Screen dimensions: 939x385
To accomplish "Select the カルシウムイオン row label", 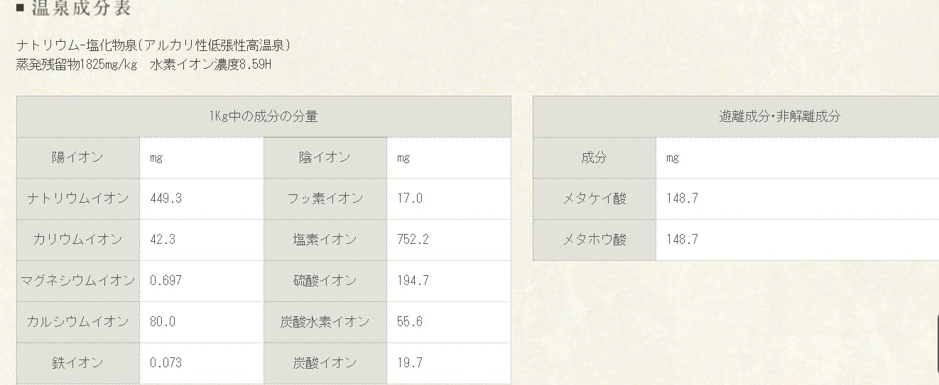I will pyautogui.click(x=77, y=322).
